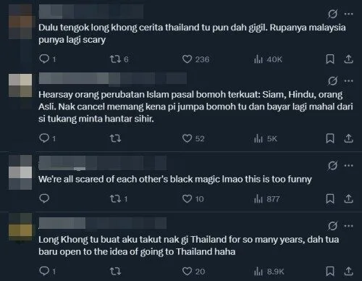Open more options on the bomoh terkuat tweet

tap(348, 81)
